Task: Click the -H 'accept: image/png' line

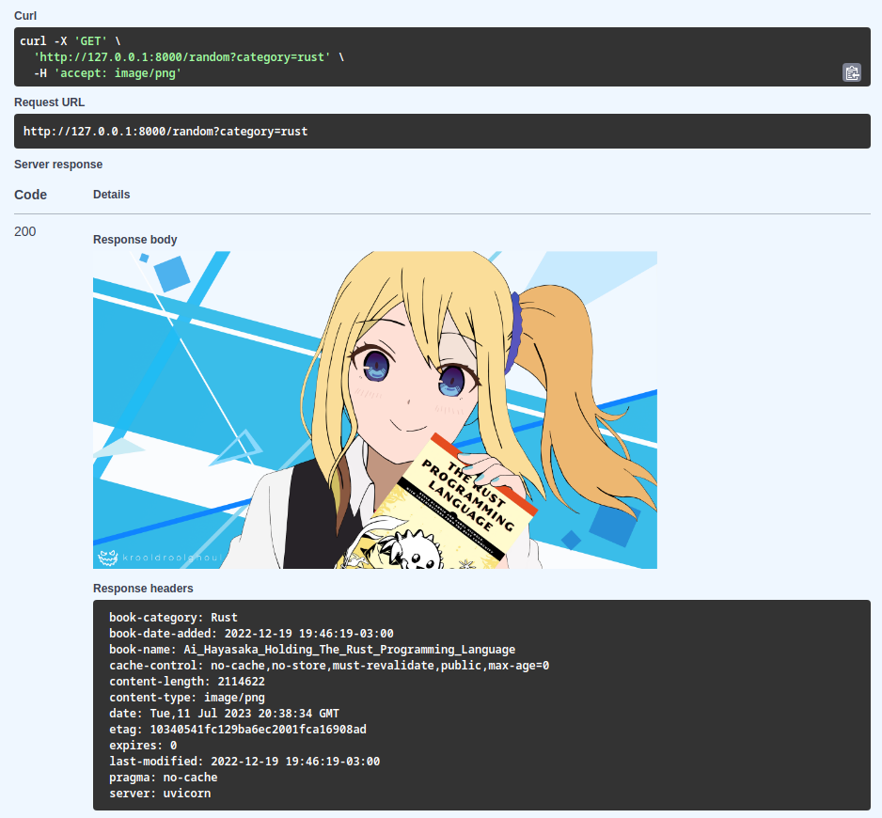Action: 107,73
